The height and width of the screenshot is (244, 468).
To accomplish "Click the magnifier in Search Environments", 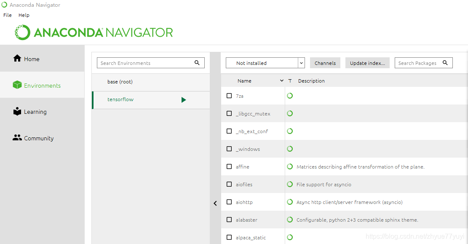I will pyautogui.click(x=197, y=63).
